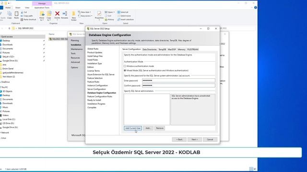Viewport: 307px width, 172px height.
Task: Select Advanced in Installation Center sidebar
Action: [75, 62]
